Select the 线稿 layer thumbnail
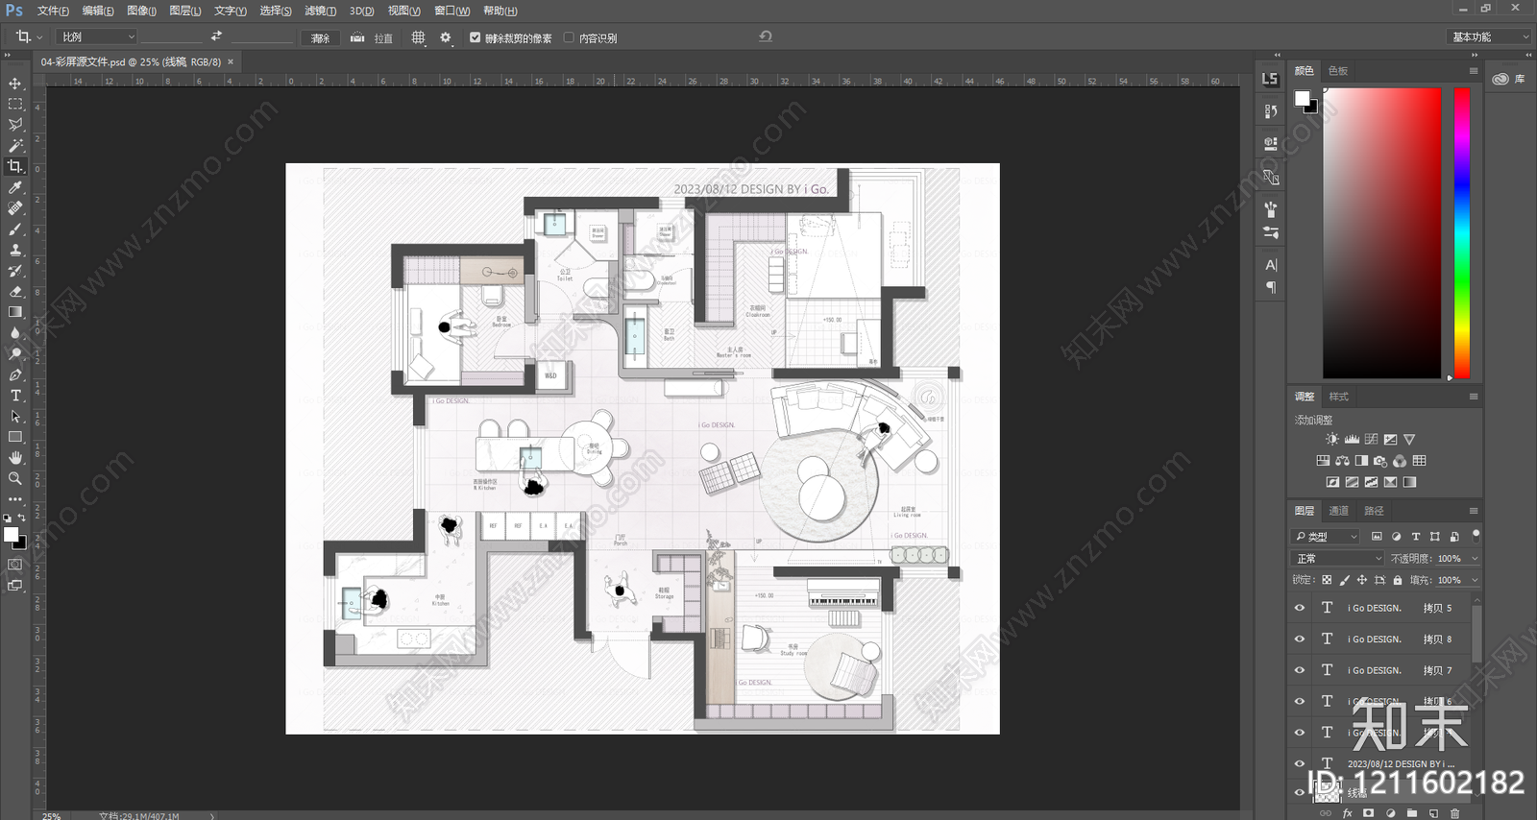Screen dimensions: 1537x820 coord(1327,792)
